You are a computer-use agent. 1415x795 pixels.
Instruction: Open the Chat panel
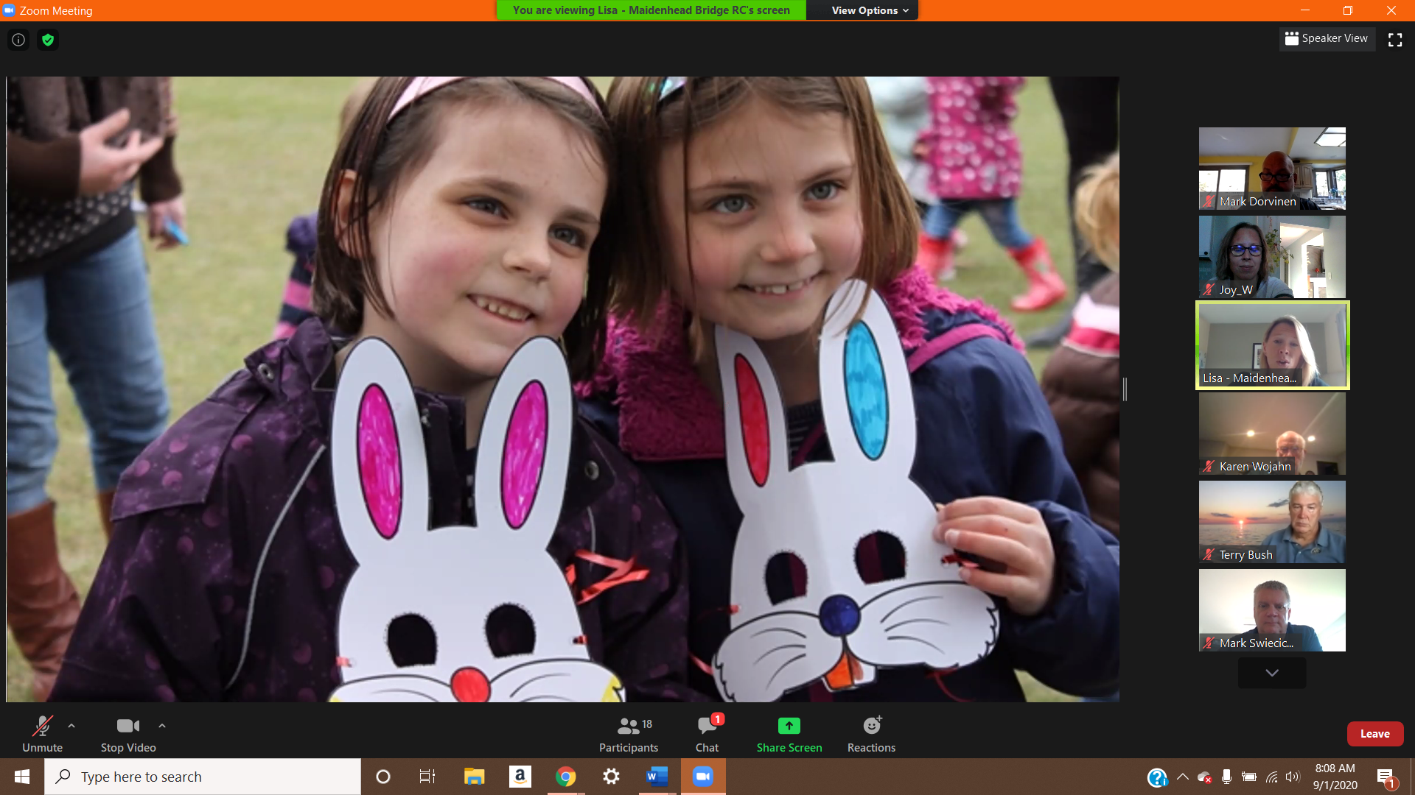click(x=707, y=734)
